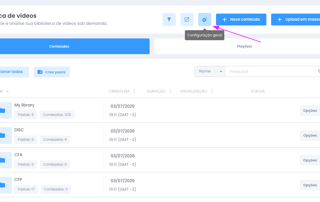The width and height of the screenshot is (320, 202).
Task: Open the filter funnel button
Action: (x=169, y=20)
